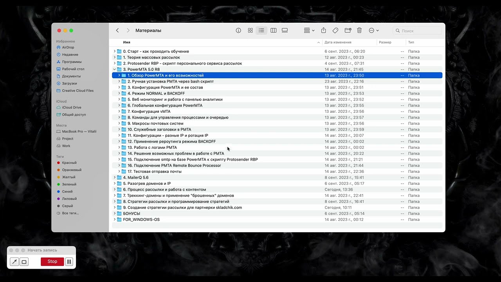Open the Project location in the sidebar

click(67, 139)
